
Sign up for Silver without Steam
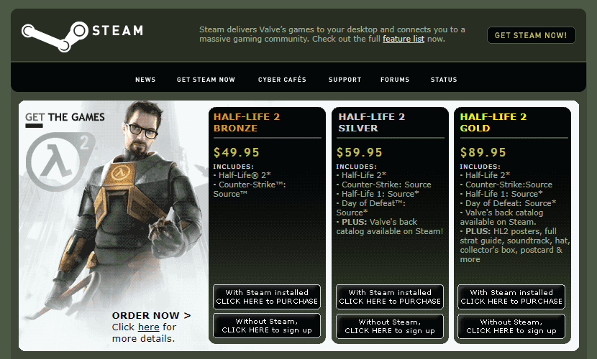[390, 326]
